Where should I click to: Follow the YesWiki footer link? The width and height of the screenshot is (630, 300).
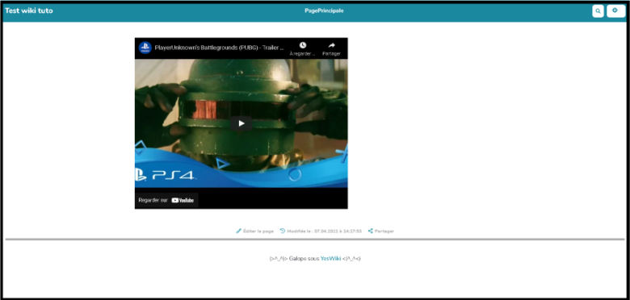tap(330, 259)
